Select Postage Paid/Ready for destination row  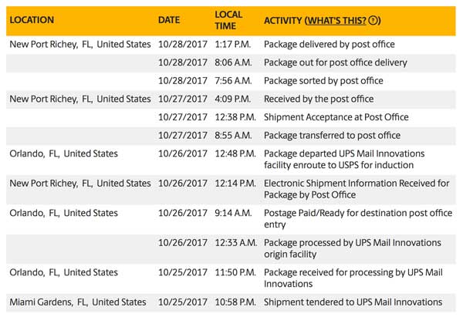[231, 219]
